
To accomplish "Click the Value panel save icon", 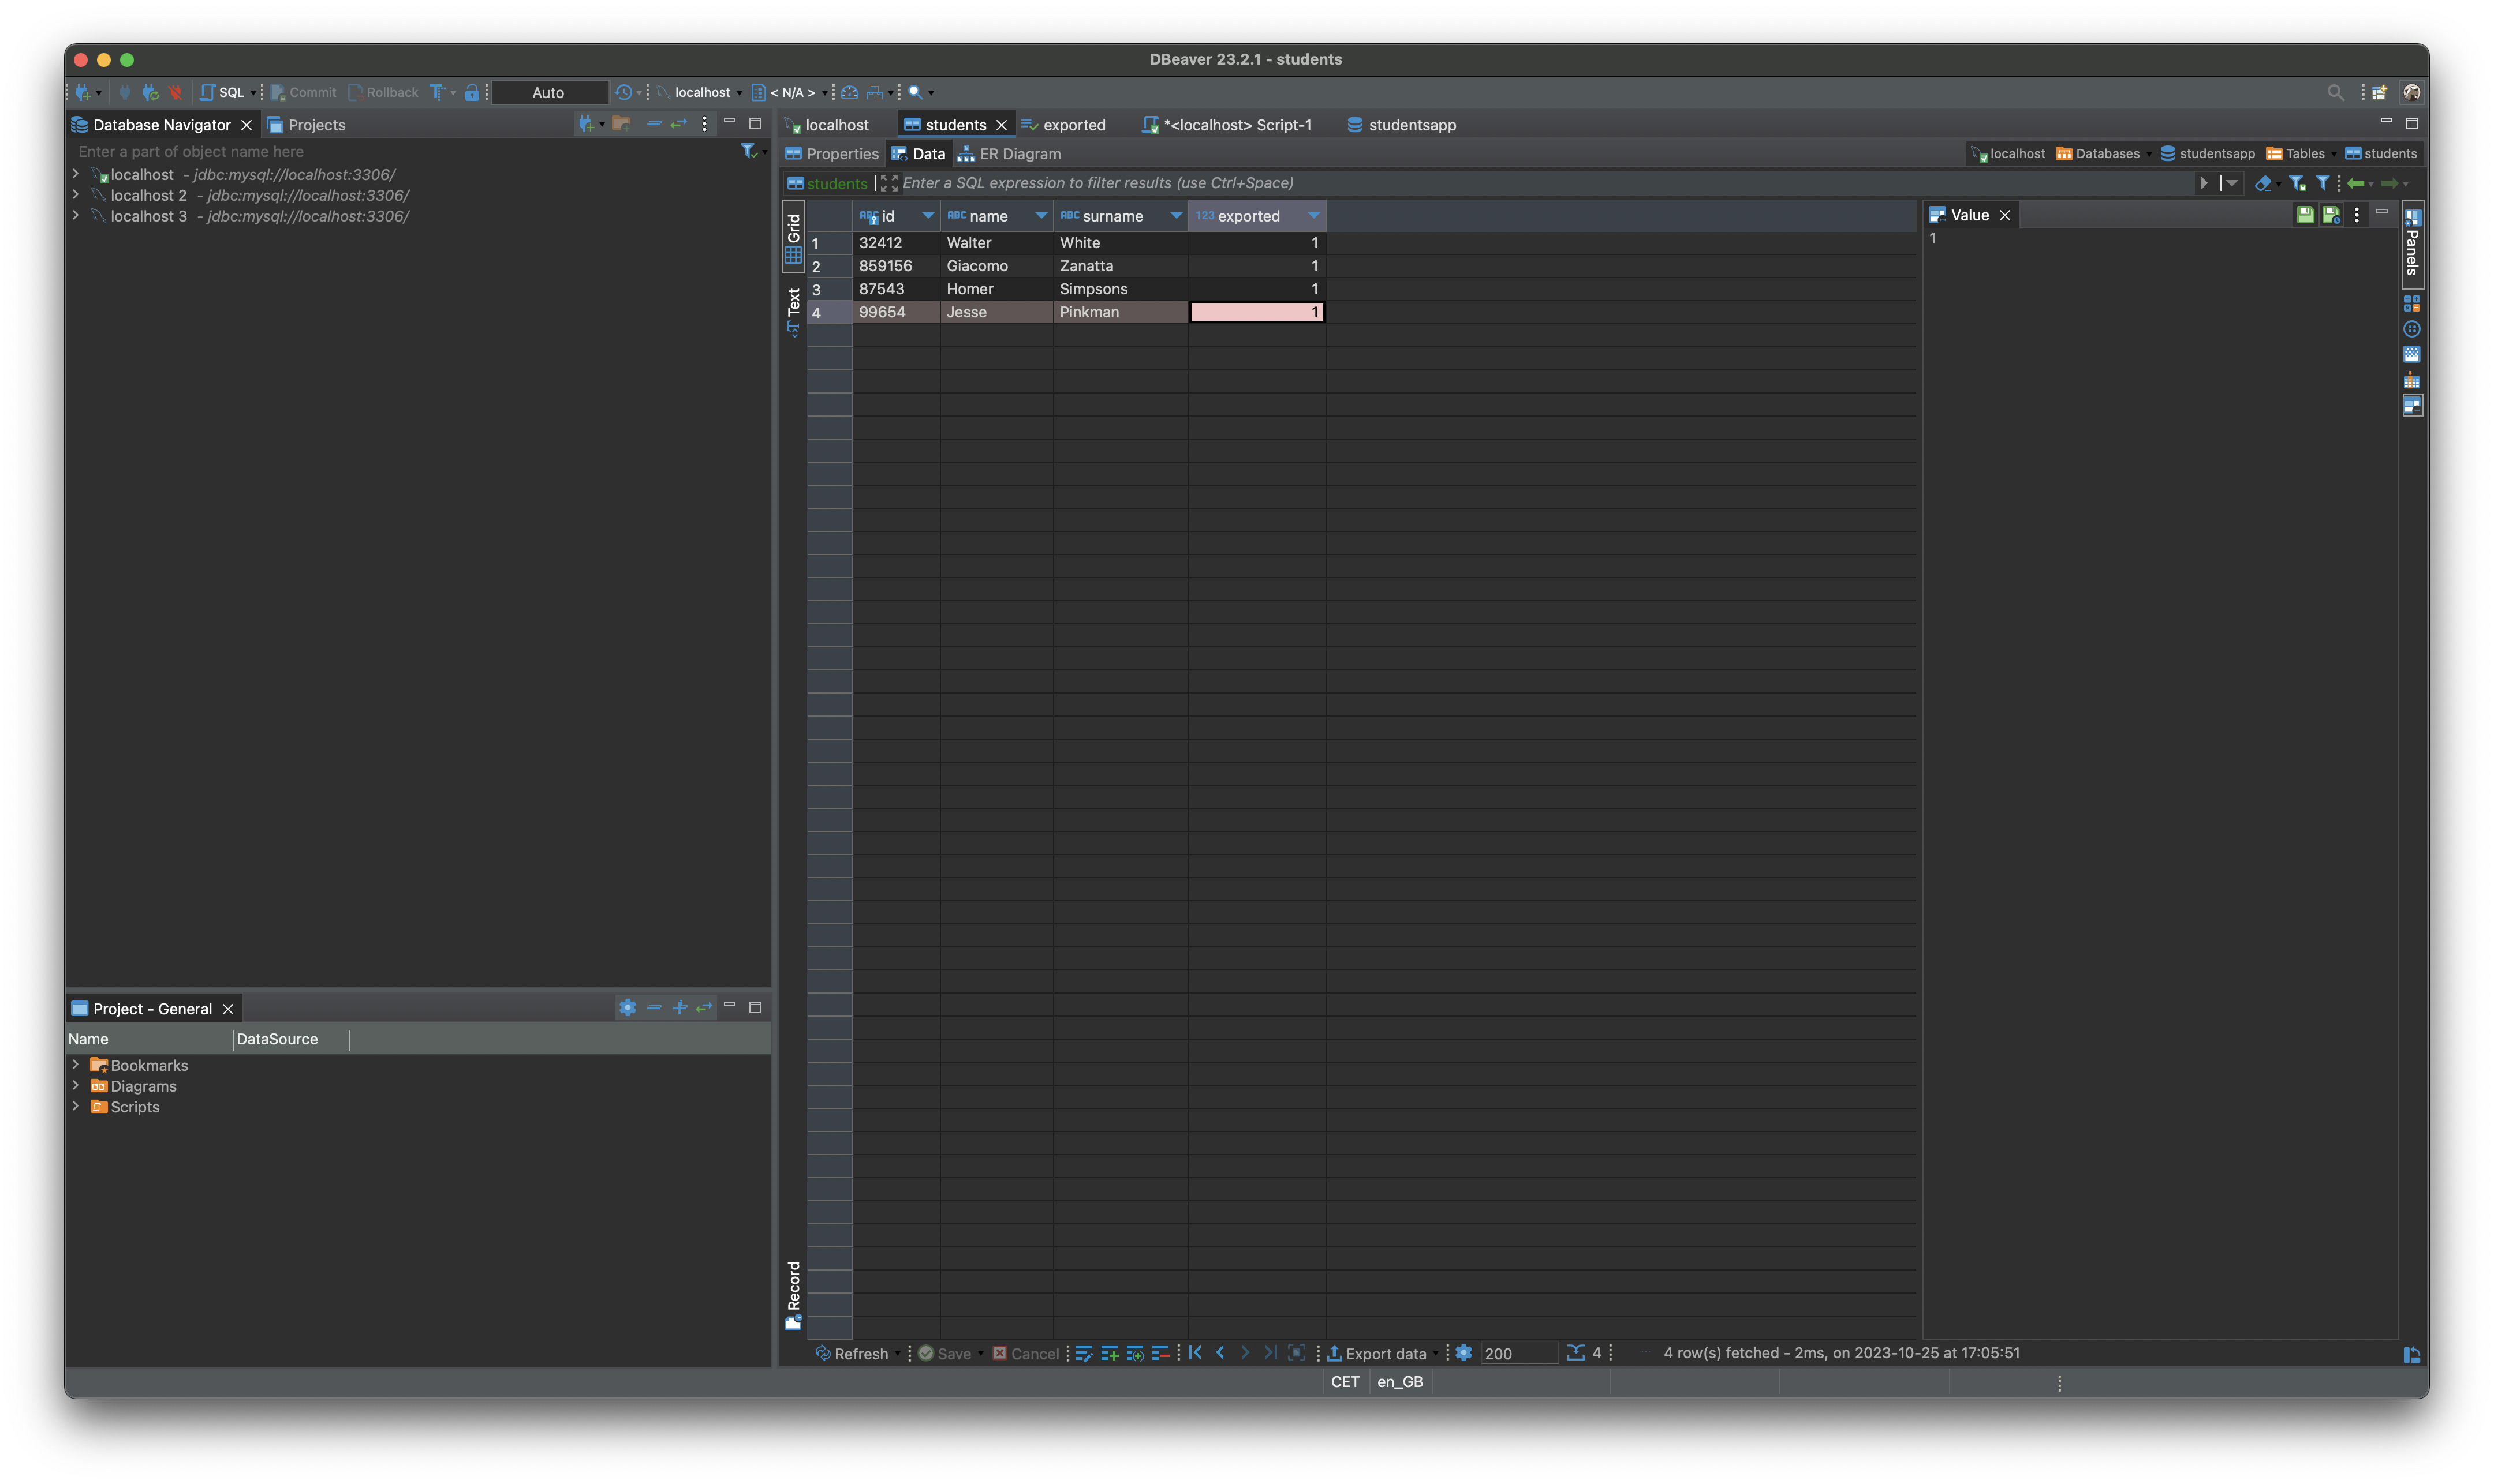I will 2305,215.
